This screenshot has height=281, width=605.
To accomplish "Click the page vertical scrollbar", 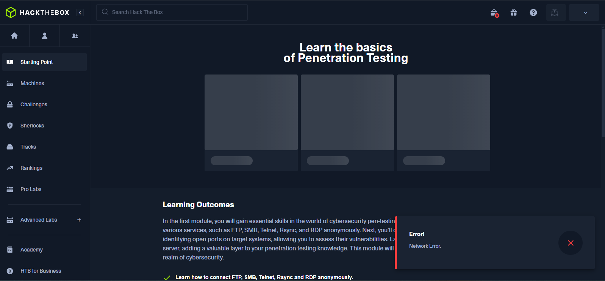I will (603, 83).
